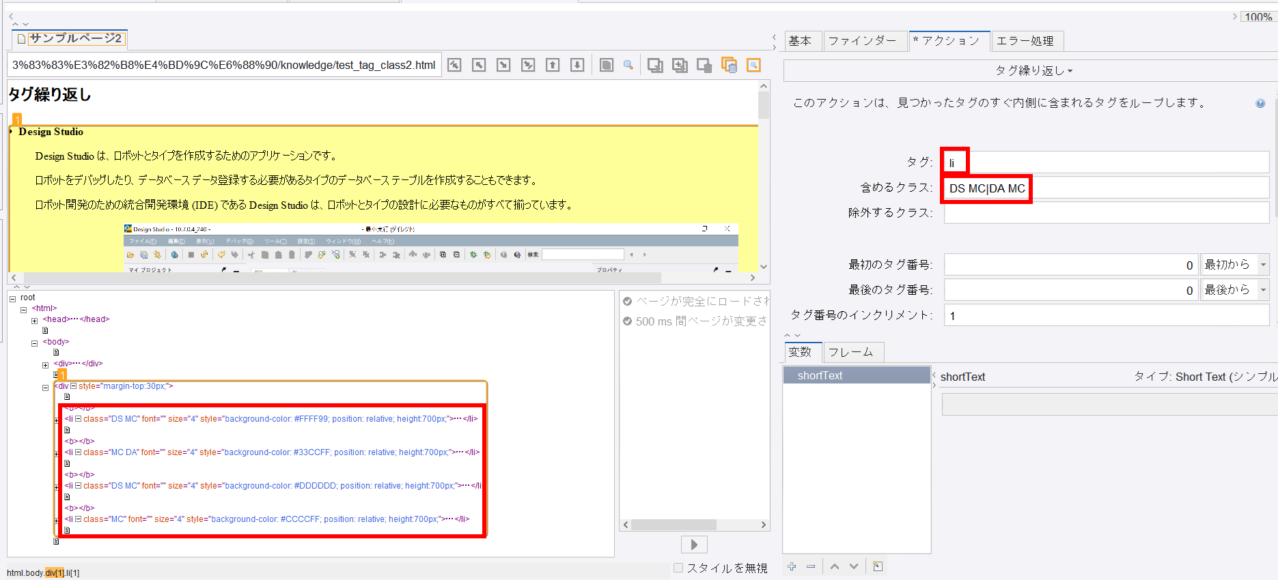Select the li class="MC" #CCCCFF tree row
1278x580 pixels.
(x=267, y=519)
